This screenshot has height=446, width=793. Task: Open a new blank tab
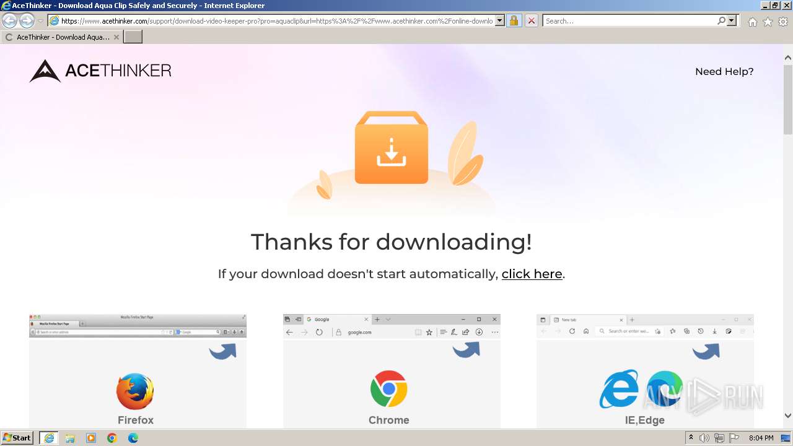[x=133, y=37]
